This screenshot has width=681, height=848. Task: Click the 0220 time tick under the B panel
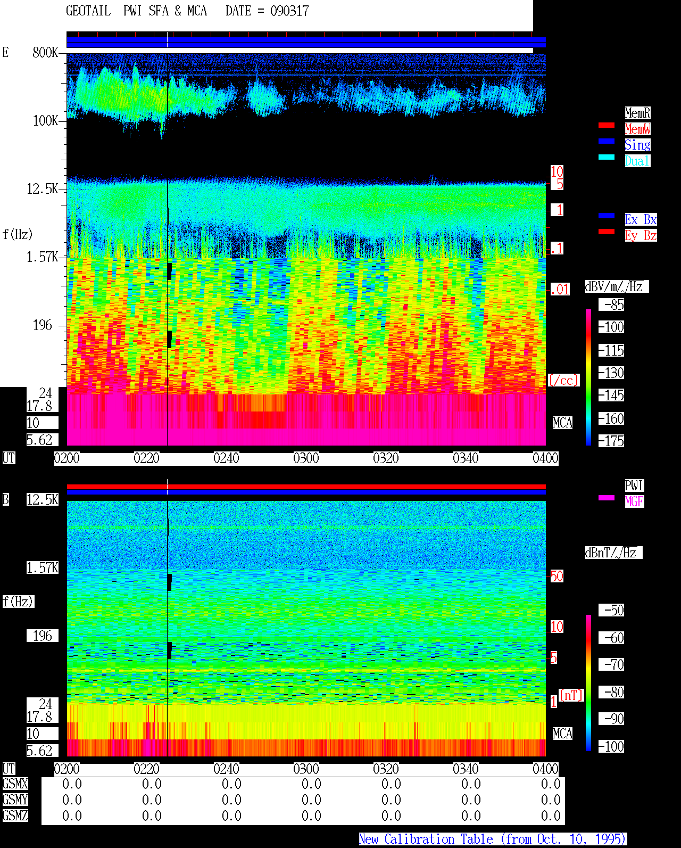(x=146, y=769)
